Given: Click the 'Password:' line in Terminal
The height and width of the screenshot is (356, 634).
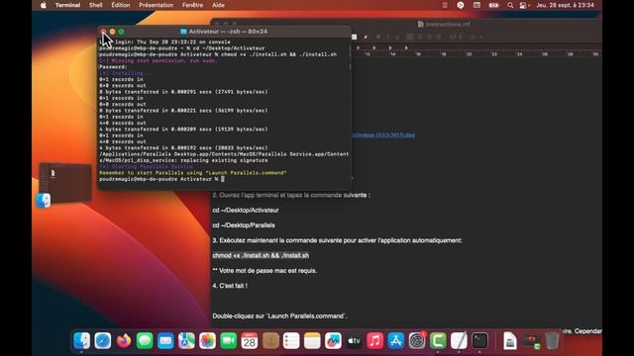Looking at the screenshot, I should (x=113, y=67).
